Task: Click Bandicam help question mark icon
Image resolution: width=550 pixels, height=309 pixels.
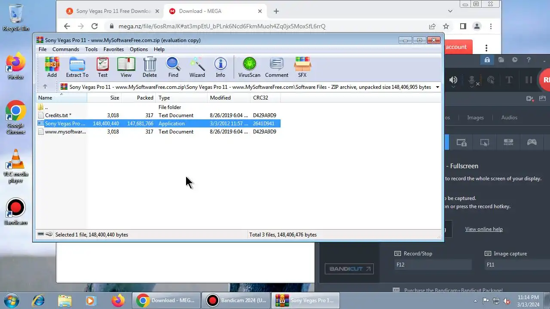Action: (x=529, y=60)
